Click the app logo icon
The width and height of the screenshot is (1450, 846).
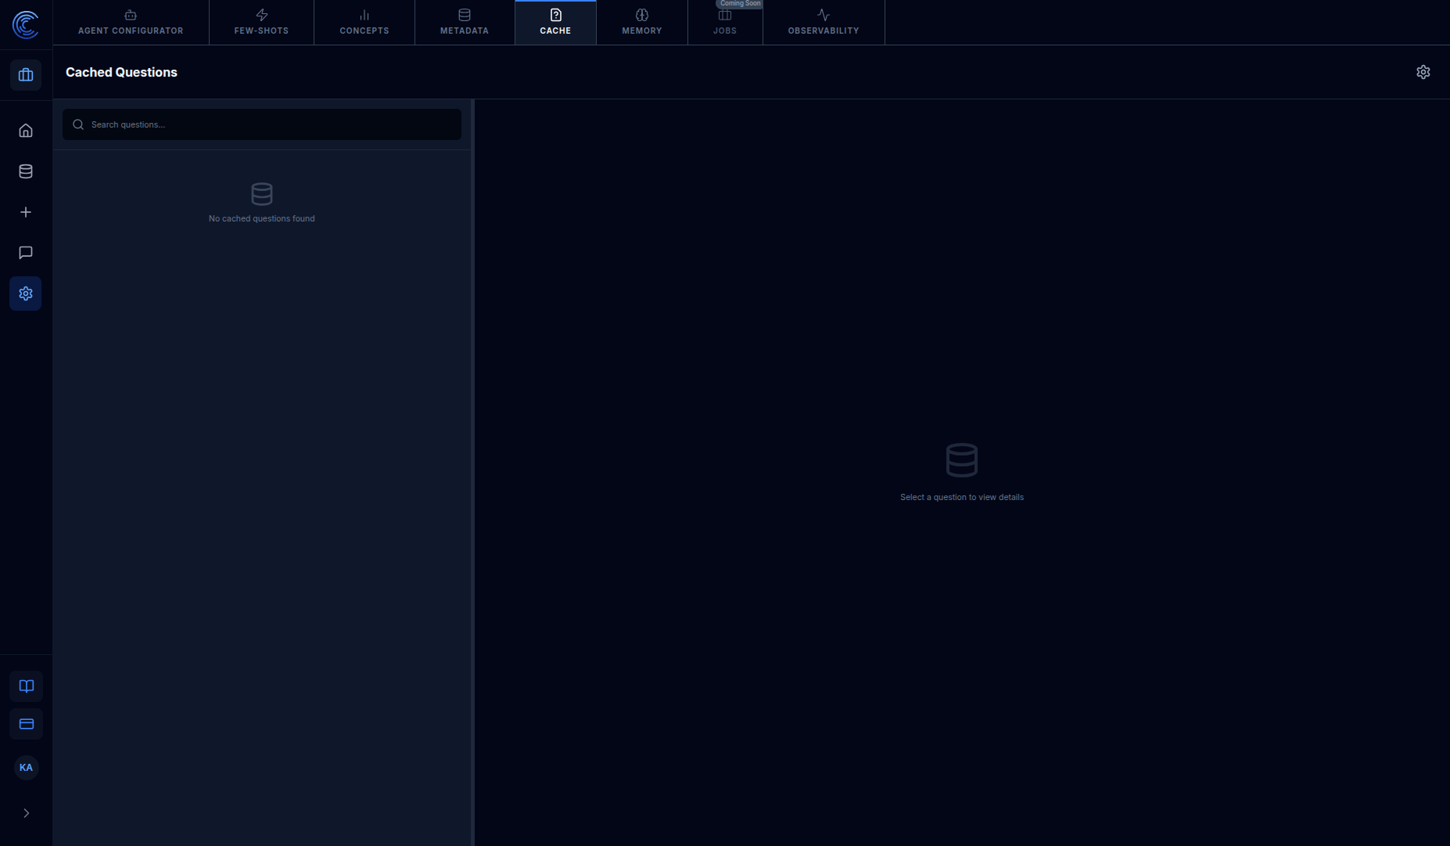pos(26,24)
